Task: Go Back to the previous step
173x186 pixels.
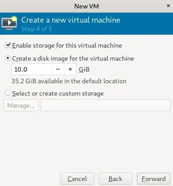Action: tap(115, 179)
